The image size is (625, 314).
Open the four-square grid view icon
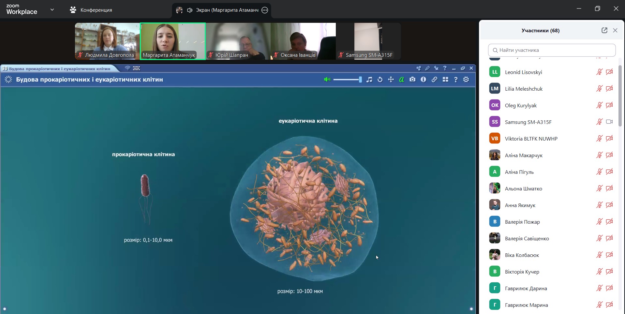coord(445,80)
